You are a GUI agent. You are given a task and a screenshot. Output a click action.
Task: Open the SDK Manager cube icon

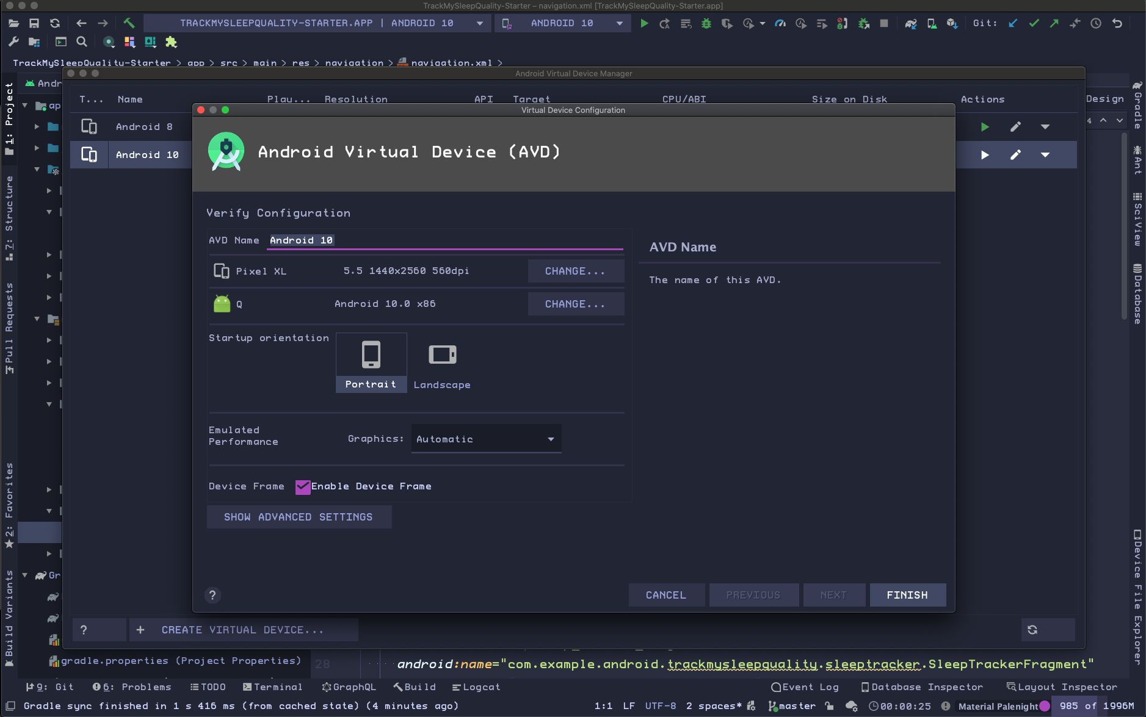click(952, 23)
